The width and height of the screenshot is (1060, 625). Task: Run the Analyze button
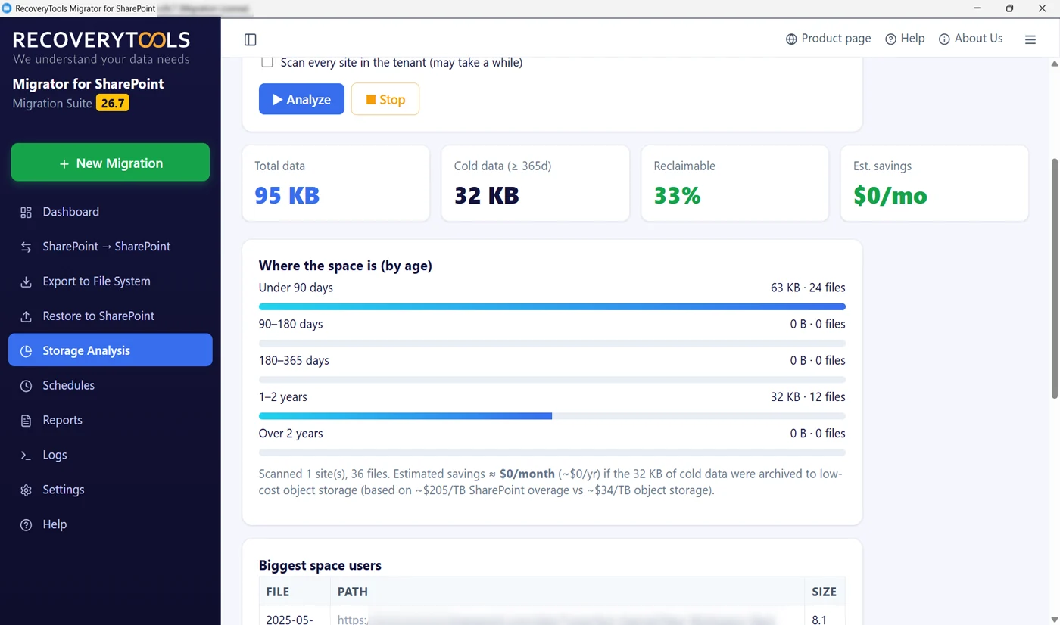click(301, 99)
